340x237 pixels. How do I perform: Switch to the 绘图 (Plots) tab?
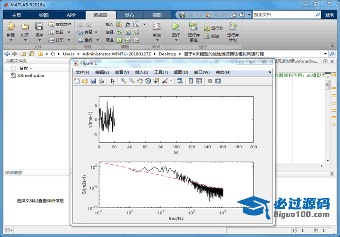(x=44, y=15)
